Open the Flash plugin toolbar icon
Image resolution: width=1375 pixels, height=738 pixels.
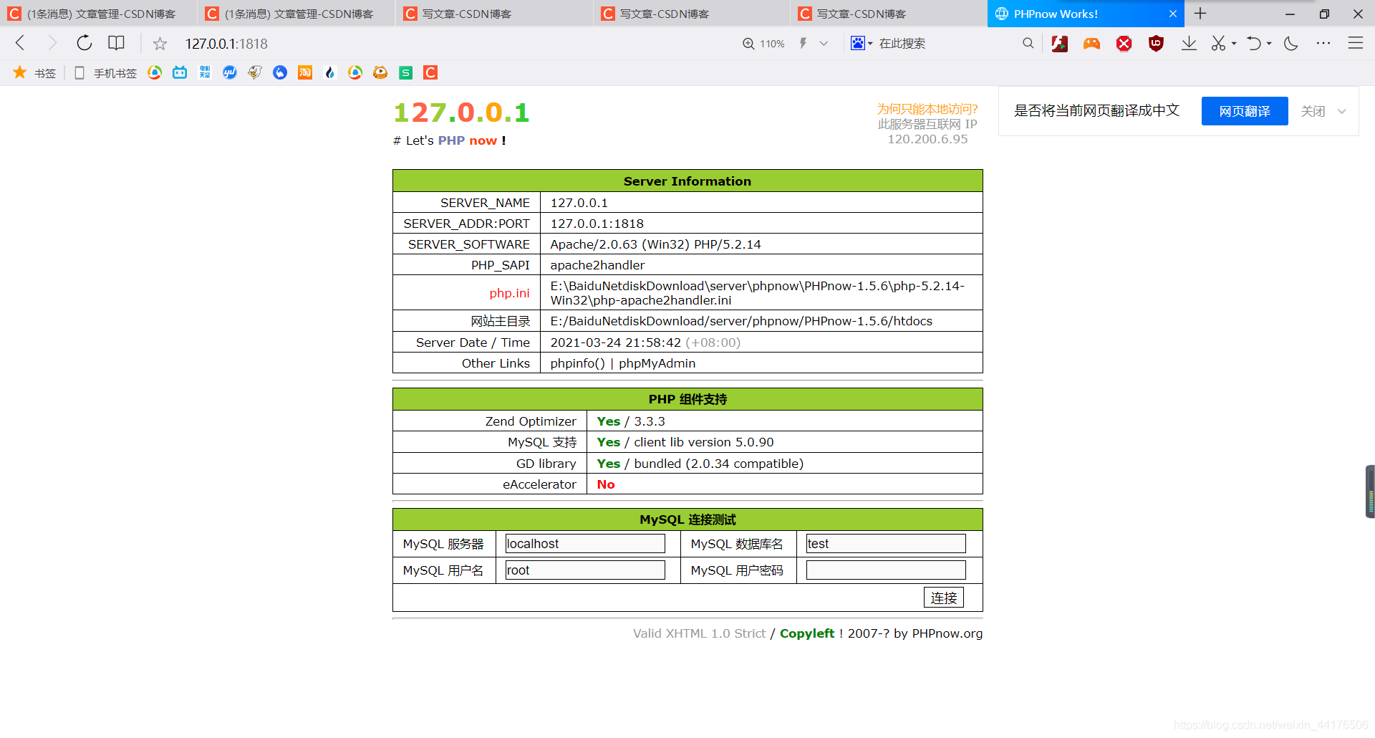[1060, 44]
